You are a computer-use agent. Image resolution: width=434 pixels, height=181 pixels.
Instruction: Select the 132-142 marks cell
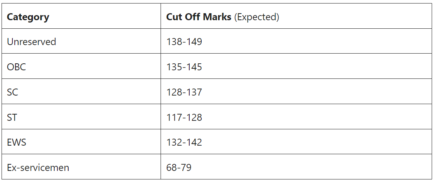(296, 142)
